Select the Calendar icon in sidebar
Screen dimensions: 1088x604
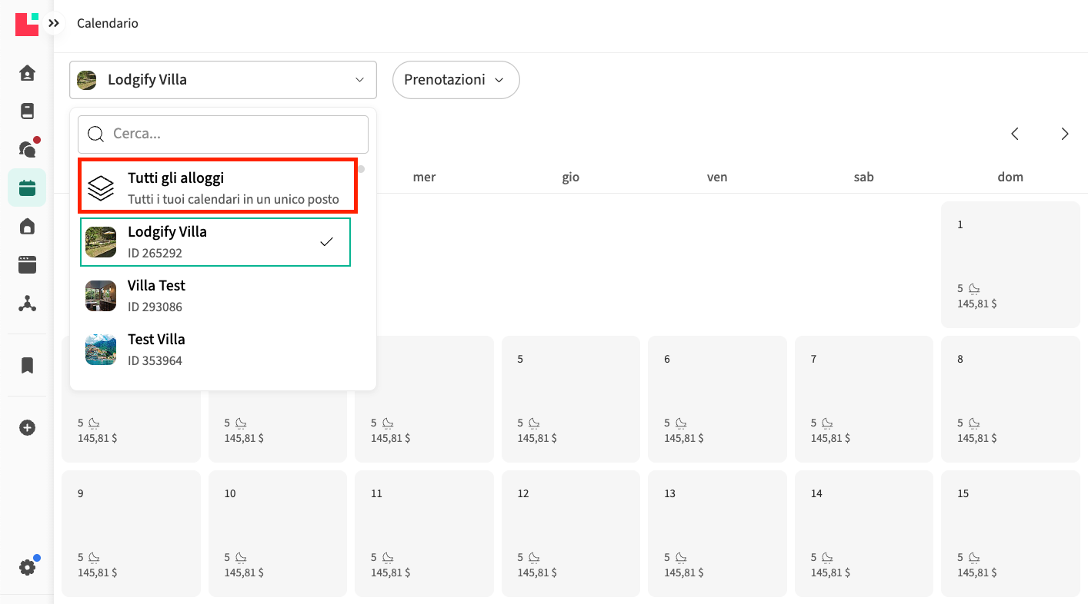tap(27, 188)
